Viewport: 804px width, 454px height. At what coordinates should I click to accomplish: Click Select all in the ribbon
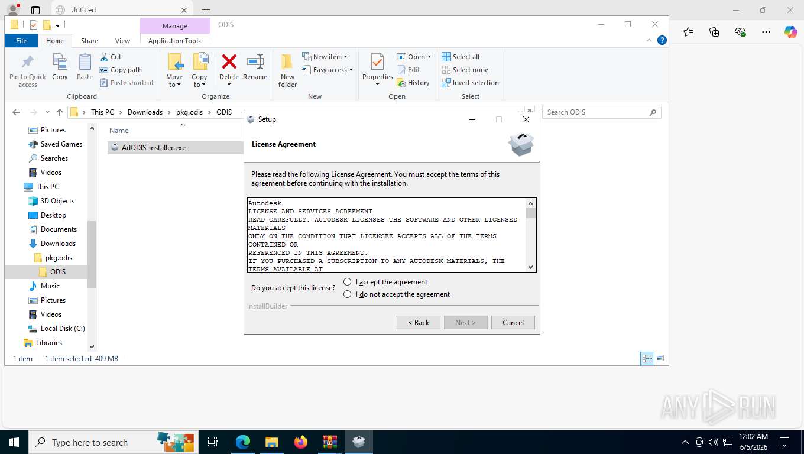(461, 57)
